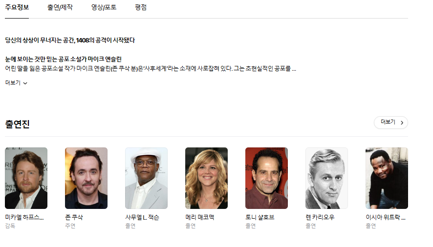Click the 사무엘 L. 잭슨 name link
The height and width of the screenshot is (247, 433).
coord(142,218)
